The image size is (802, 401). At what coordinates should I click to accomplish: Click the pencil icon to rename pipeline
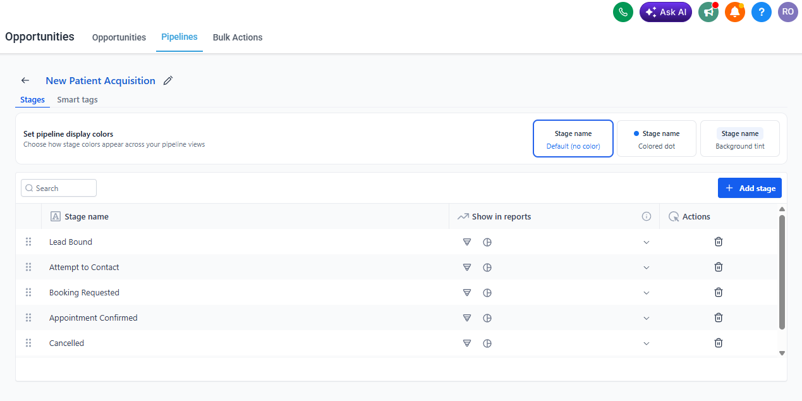[168, 80]
